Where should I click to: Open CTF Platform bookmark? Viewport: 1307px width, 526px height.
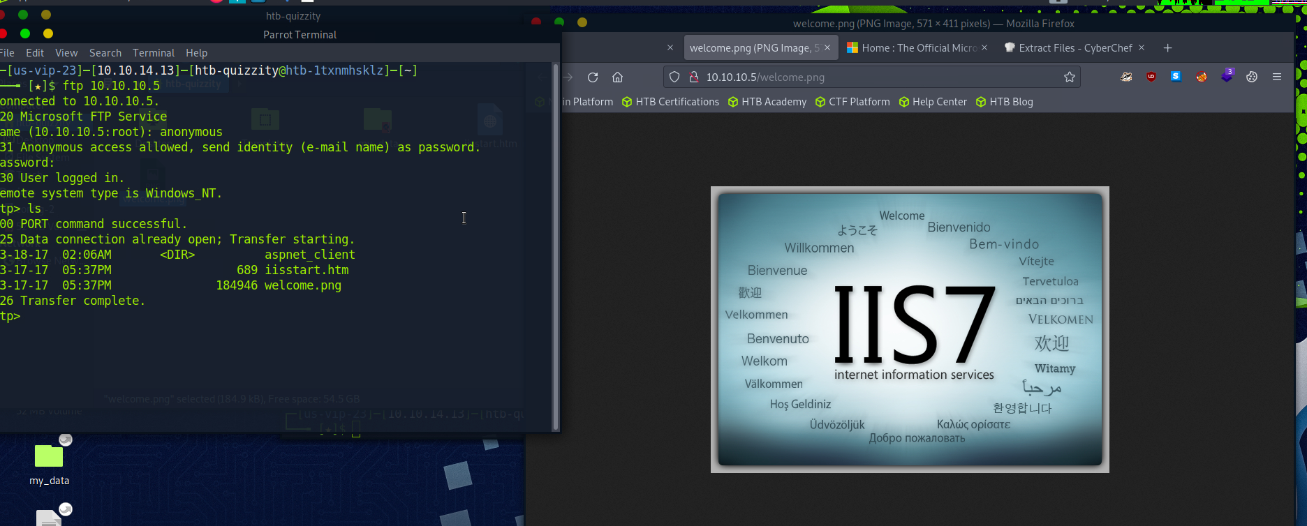tap(852, 102)
